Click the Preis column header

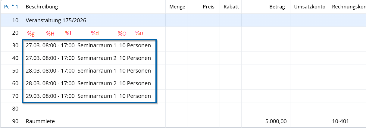point(208,7)
